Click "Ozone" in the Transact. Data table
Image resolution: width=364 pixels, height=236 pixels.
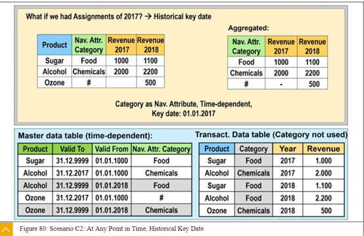click(x=217, y=210)
